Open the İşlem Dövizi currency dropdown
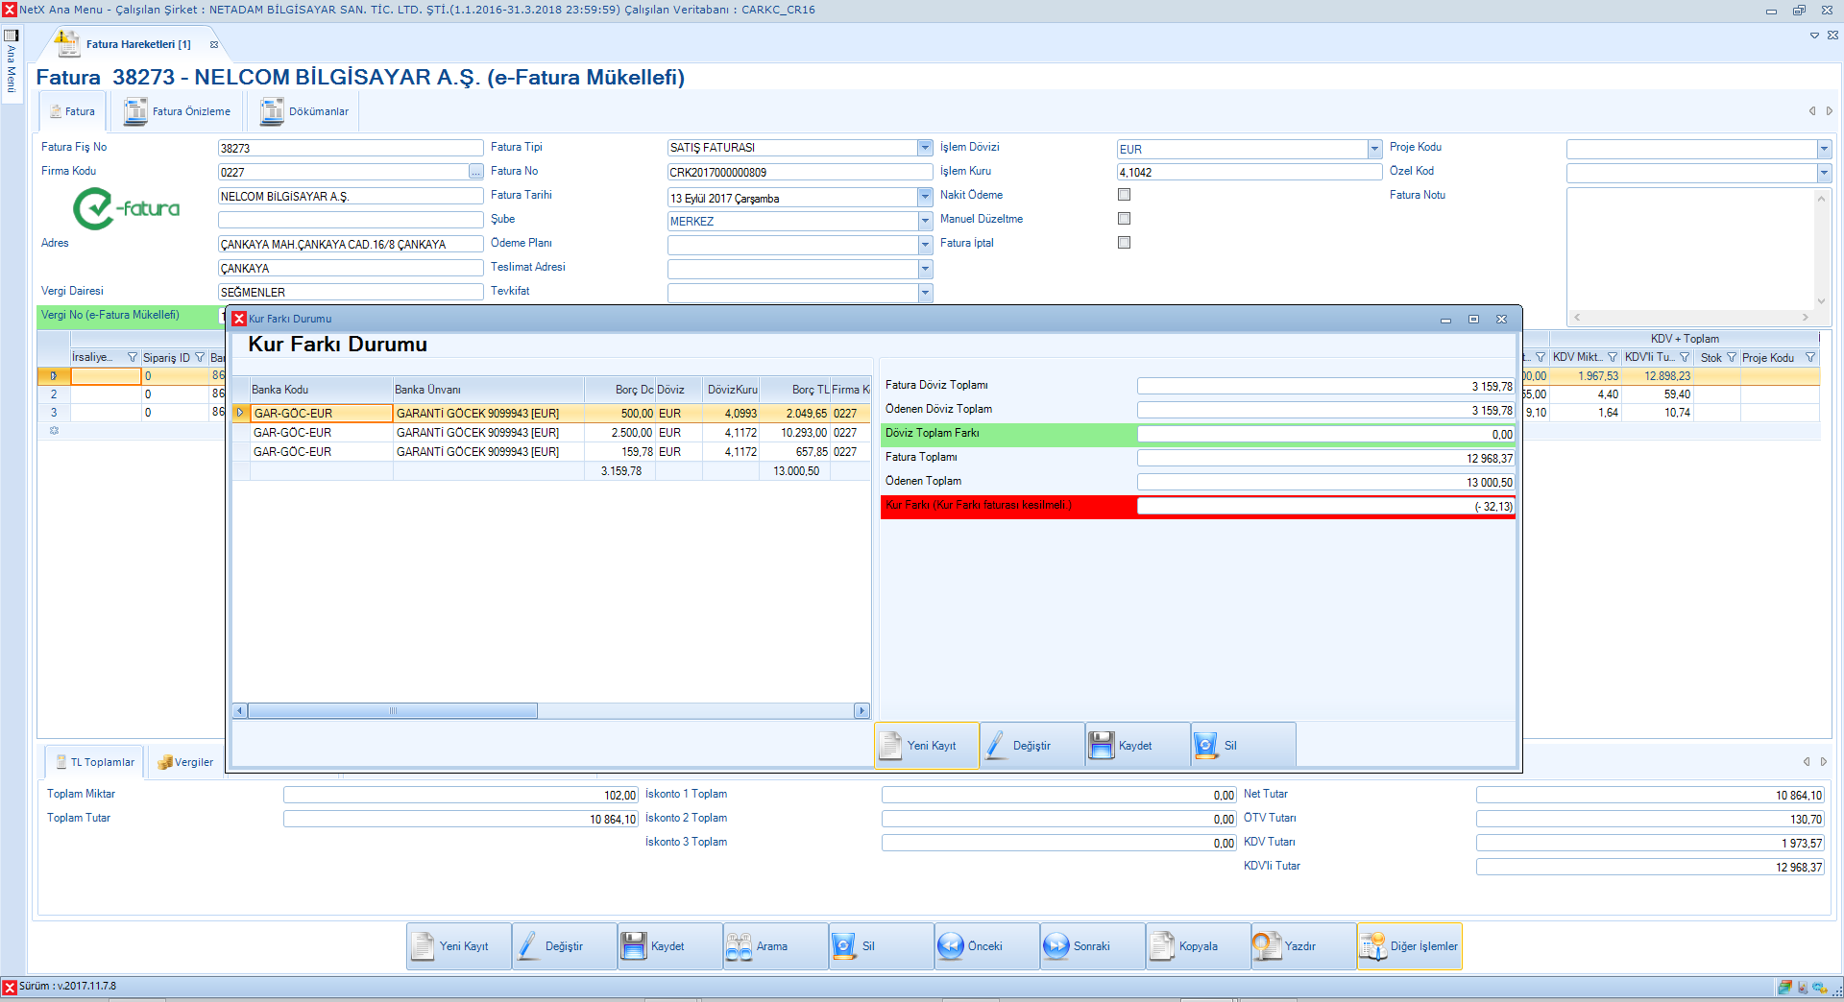1844x1002 pixels. (1374, 149)
